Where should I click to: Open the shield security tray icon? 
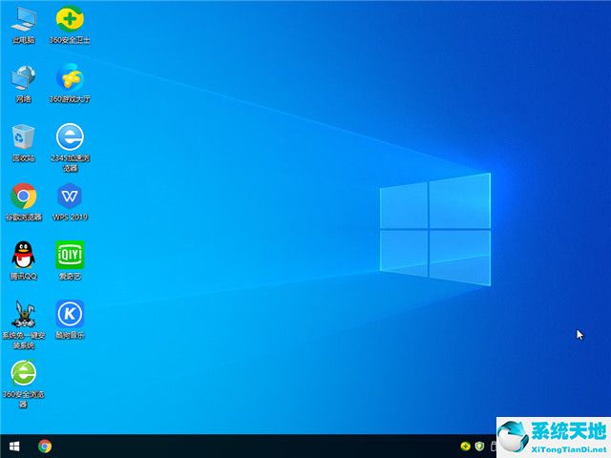pyautogui.click(x=479, y=446)
